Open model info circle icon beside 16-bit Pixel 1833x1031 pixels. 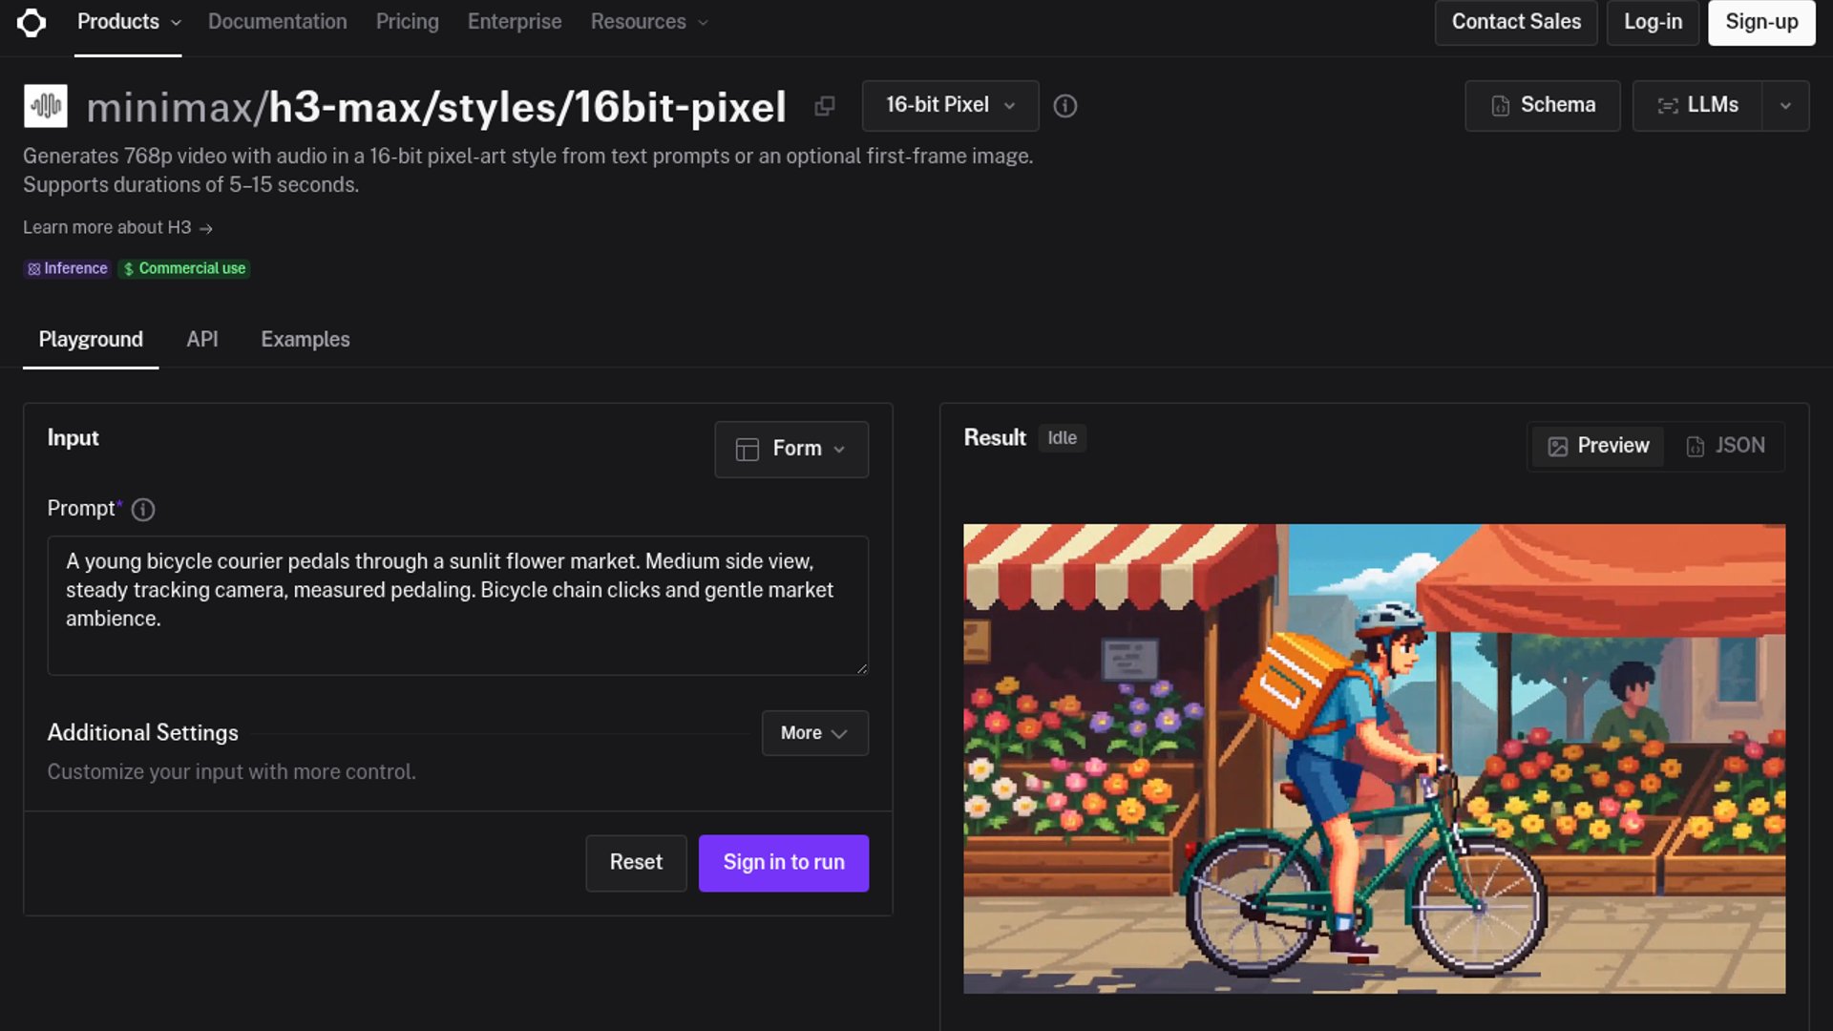click(1065, 106)
